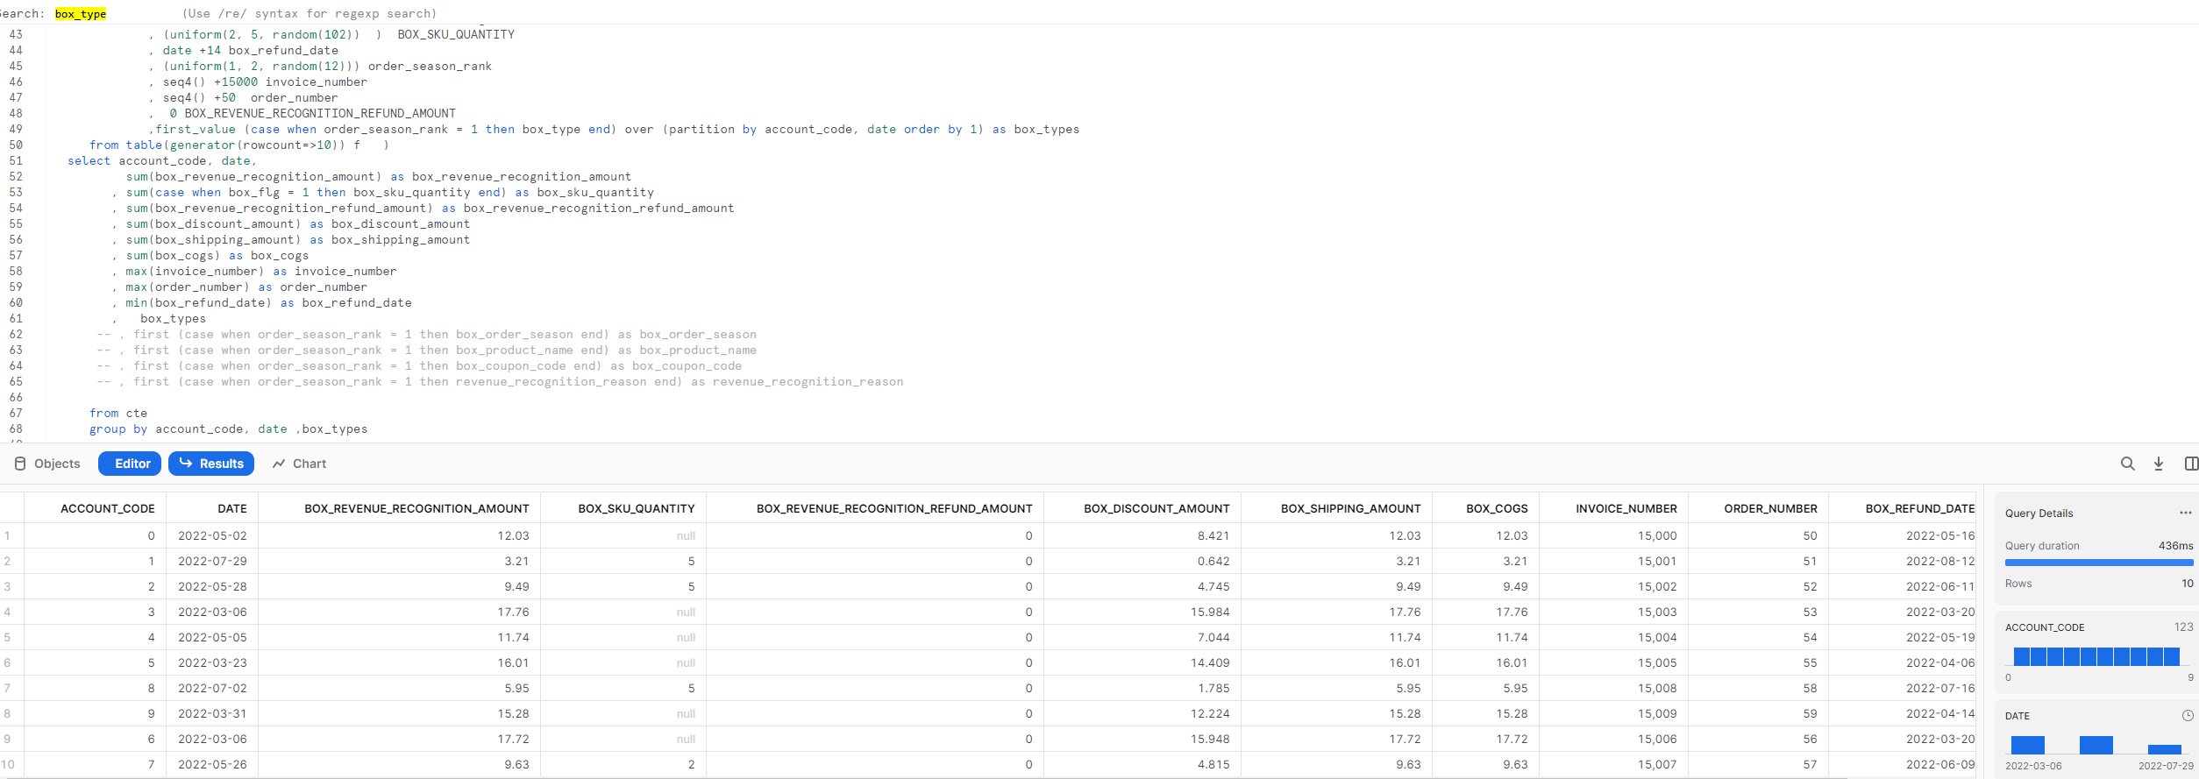Click the DATE distribution histogram
The width and height of the screenshot is (2199, 779).
coord(2096,745)
